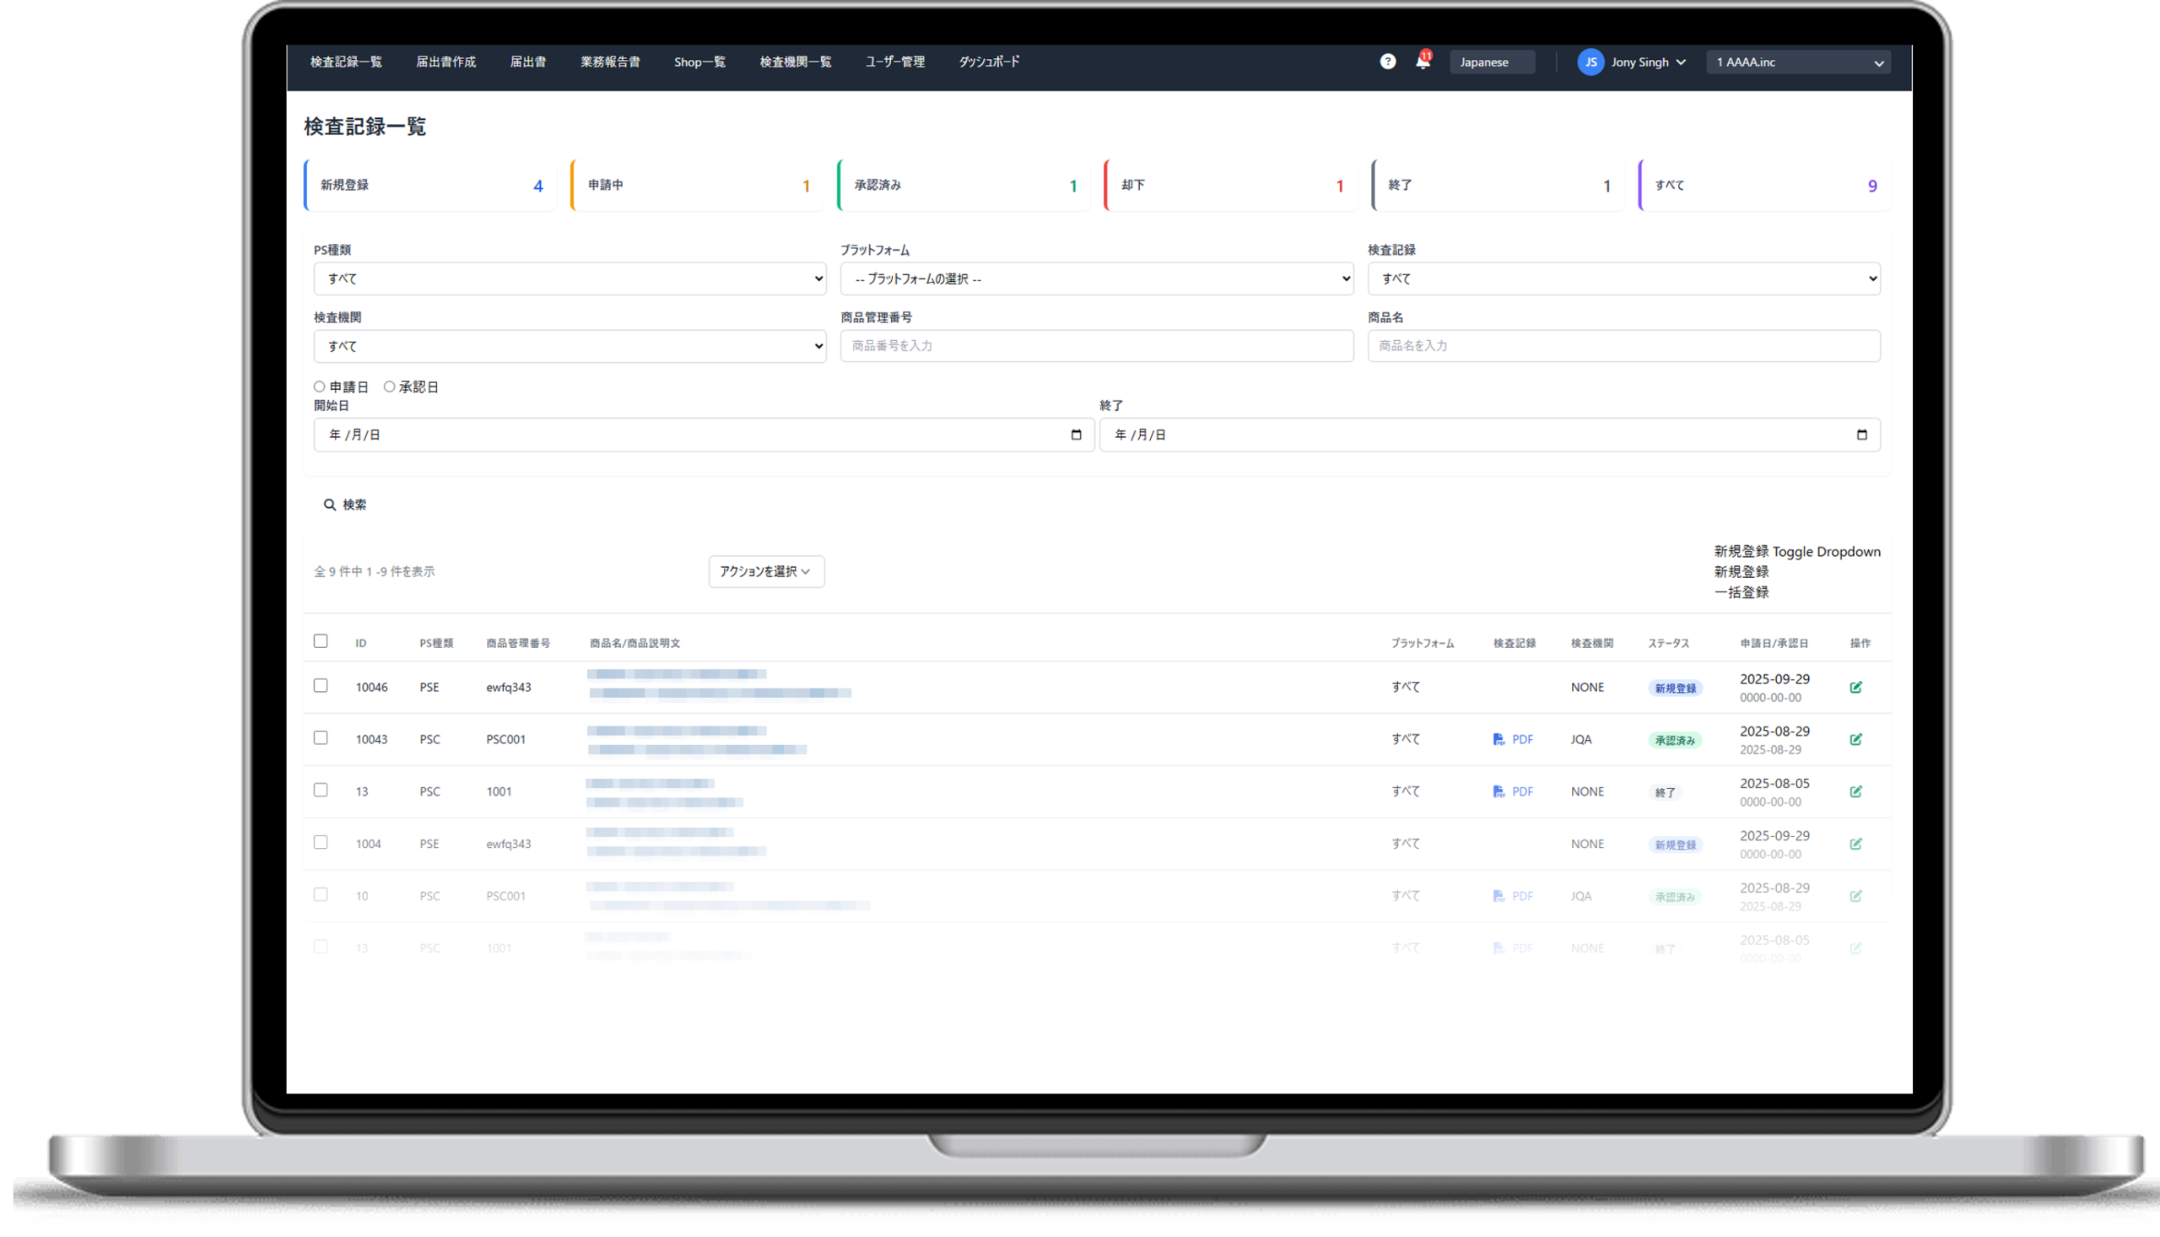Open the start date calendar picker icon

(1076, 435)
